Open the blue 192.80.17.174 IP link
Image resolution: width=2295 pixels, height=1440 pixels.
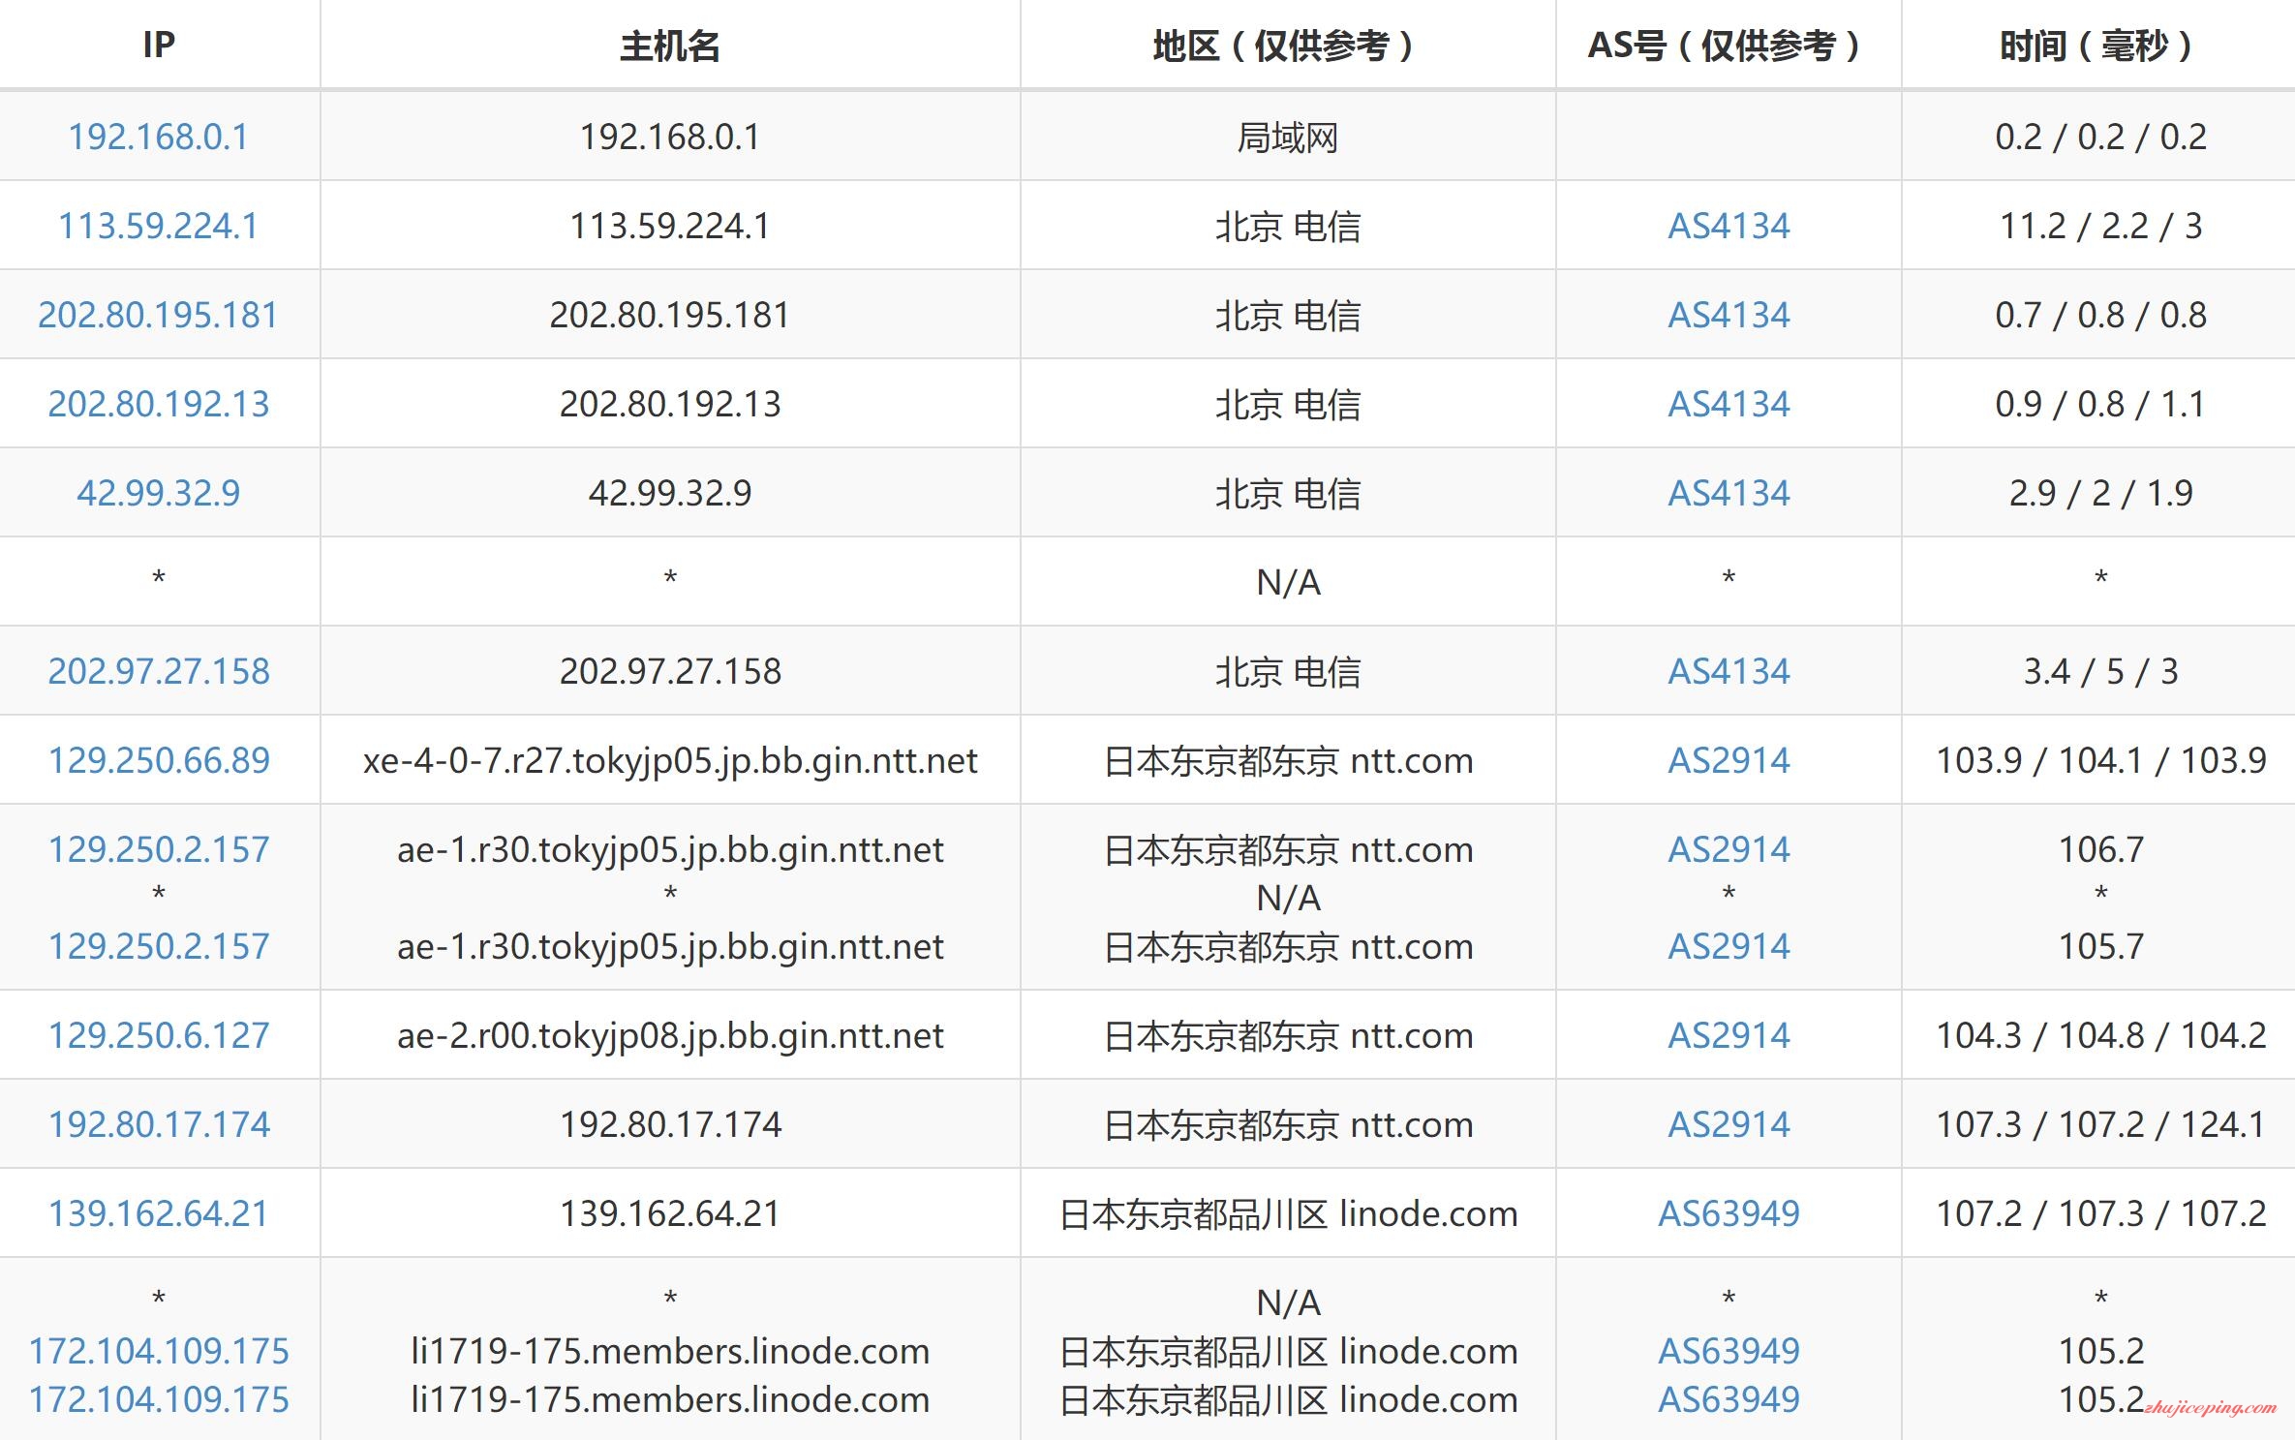pyautogui.click(x=158, y=1124)
